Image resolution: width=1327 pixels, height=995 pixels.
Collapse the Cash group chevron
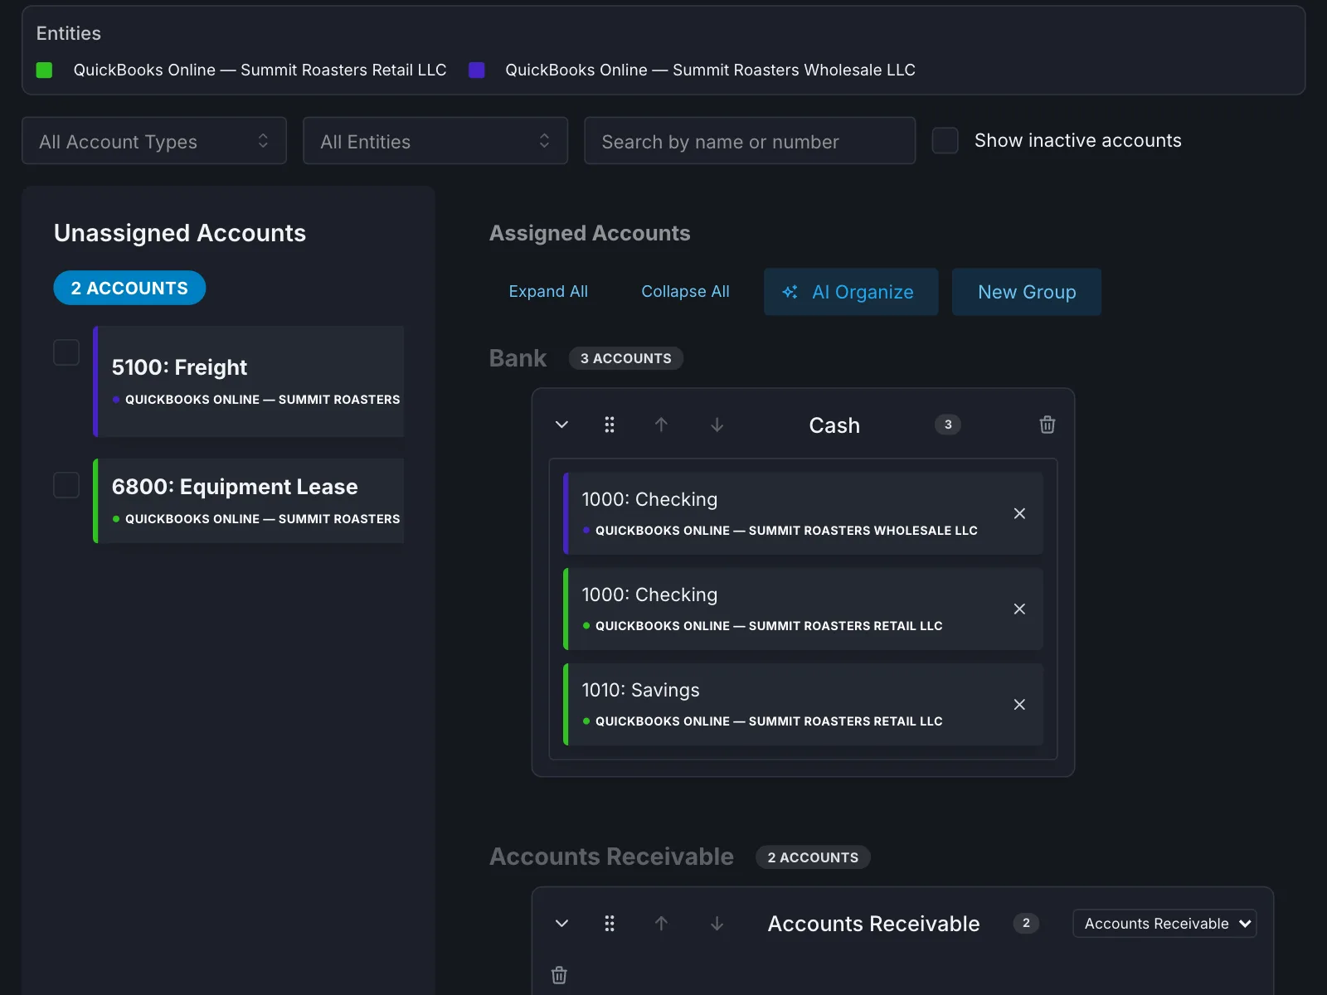point(561,425)
